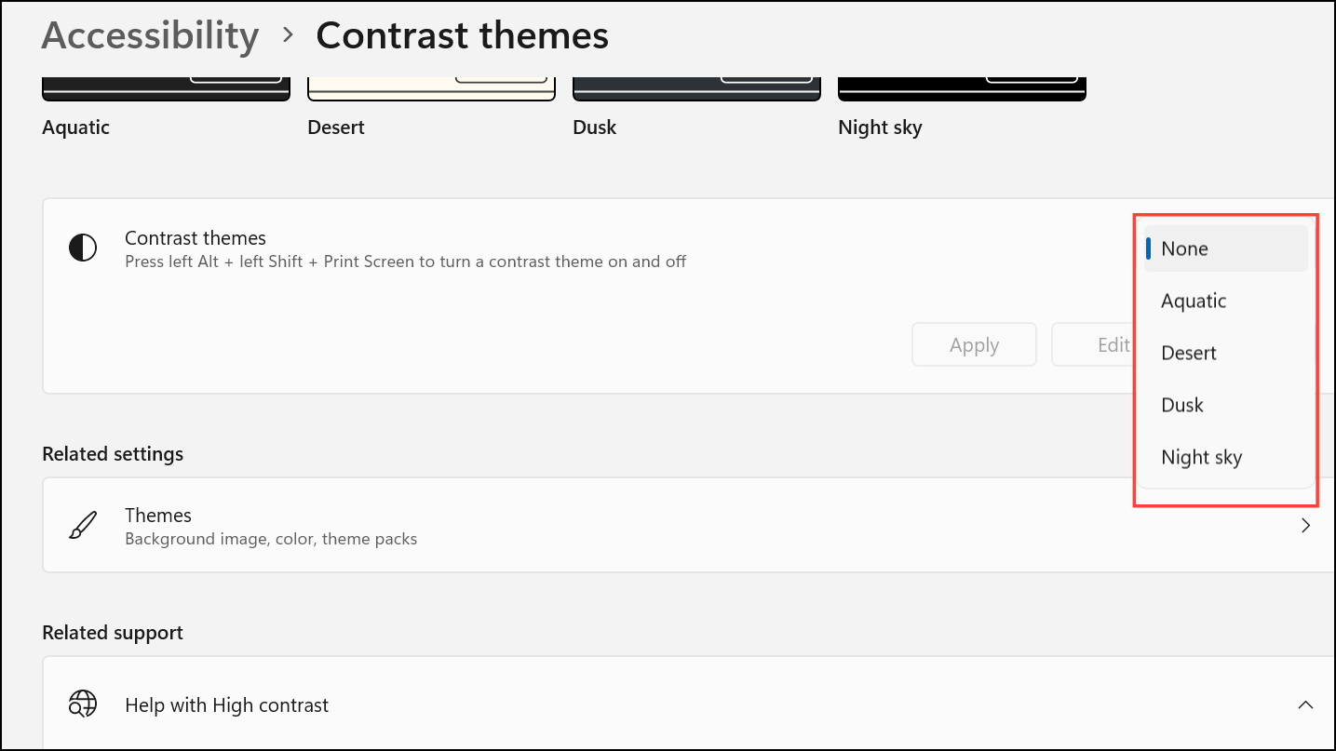Go back to Accessibility via breadcrumb

tap(150, 35)
